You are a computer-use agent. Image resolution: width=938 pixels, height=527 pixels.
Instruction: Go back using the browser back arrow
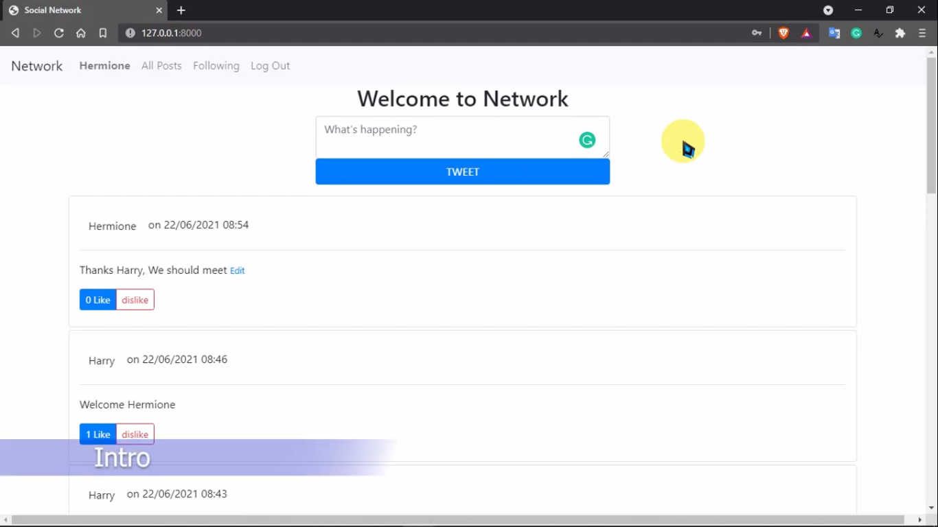pyautogui.click(x=15, y=33)
